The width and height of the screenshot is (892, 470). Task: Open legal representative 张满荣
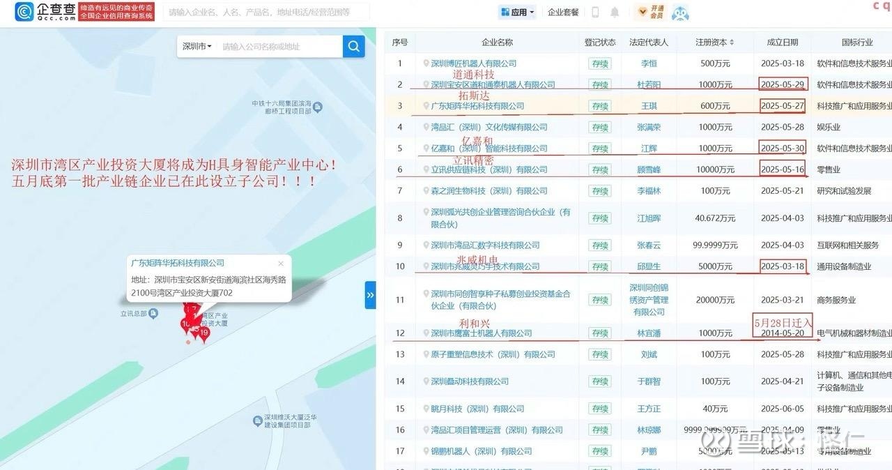[x=649, y=127]
